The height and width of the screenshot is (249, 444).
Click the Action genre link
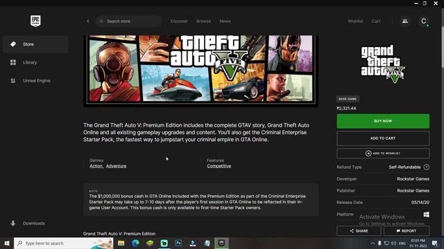click(x=96, y=166)
